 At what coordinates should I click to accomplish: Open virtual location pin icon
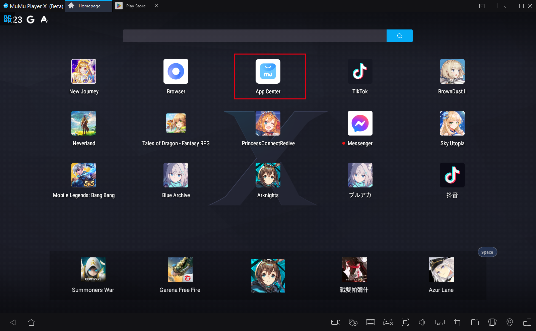(510, 322)
